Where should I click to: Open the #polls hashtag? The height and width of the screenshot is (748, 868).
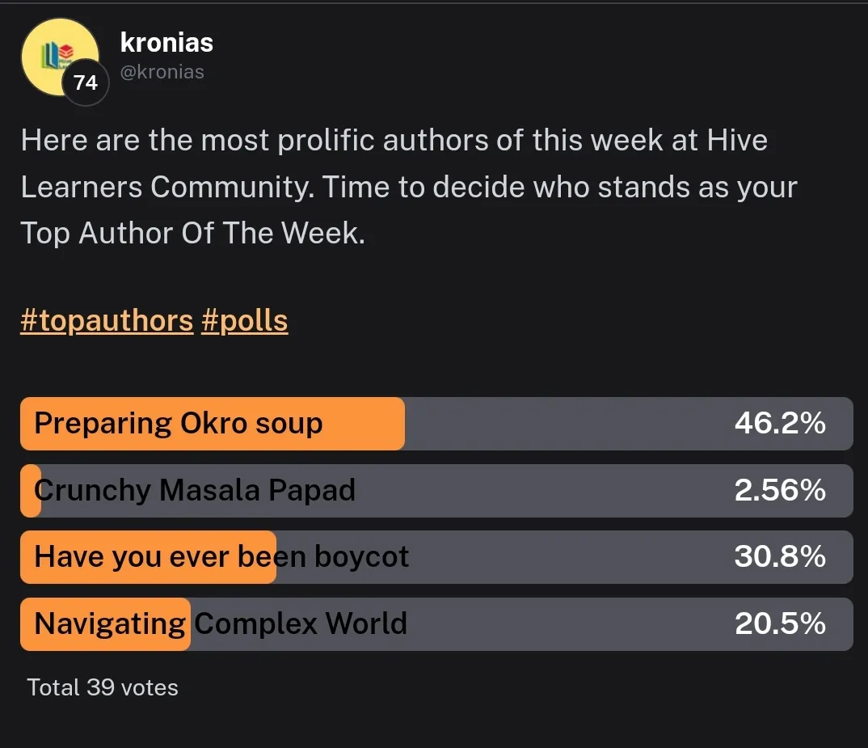point(244,321)
